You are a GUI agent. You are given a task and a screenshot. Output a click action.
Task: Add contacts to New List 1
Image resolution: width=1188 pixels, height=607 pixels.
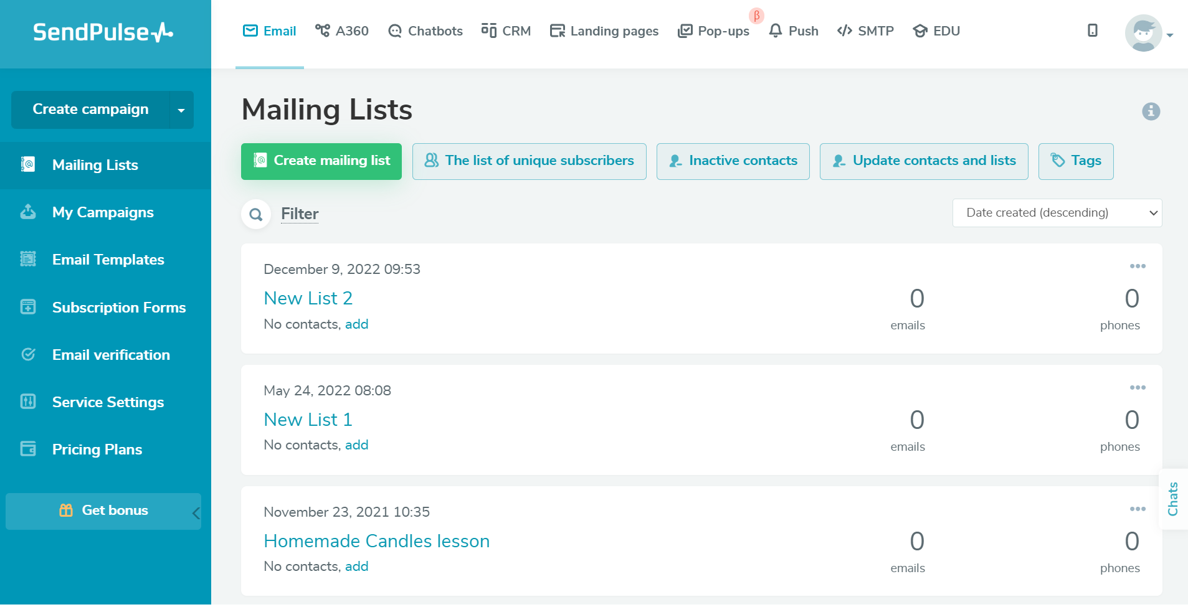(x=357, y=445)
